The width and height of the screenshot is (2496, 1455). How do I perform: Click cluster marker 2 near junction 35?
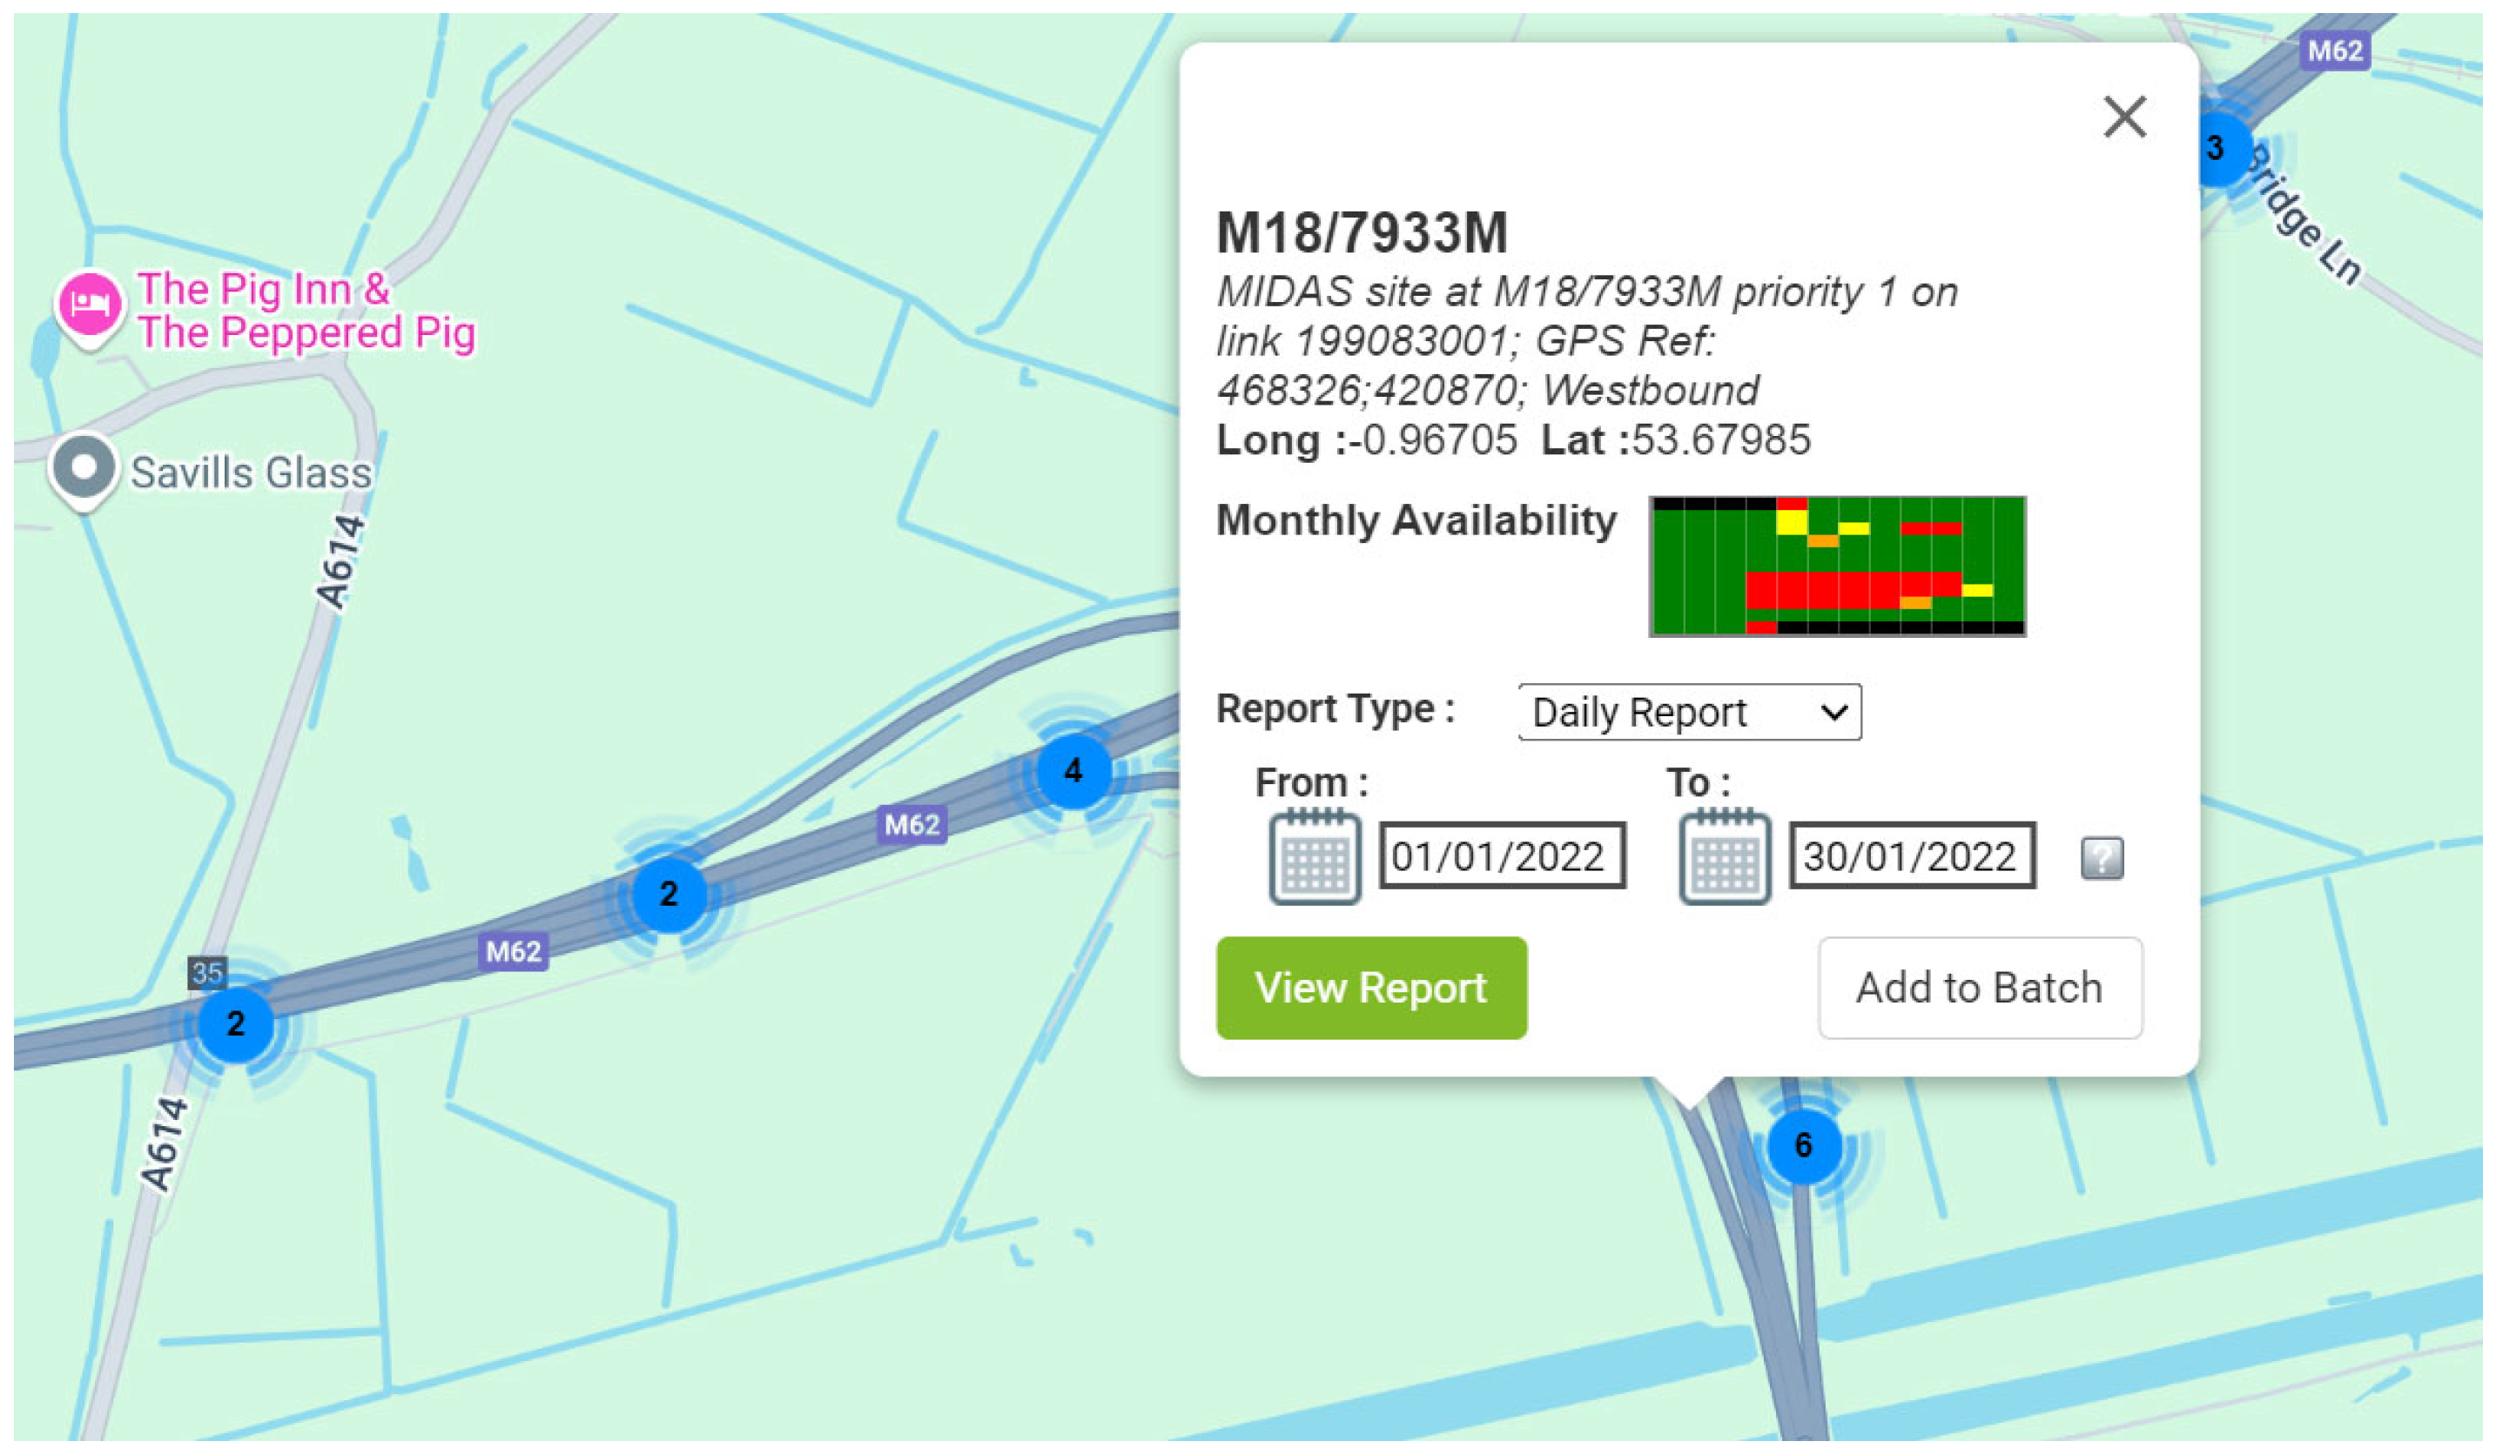pos(236,1024)
